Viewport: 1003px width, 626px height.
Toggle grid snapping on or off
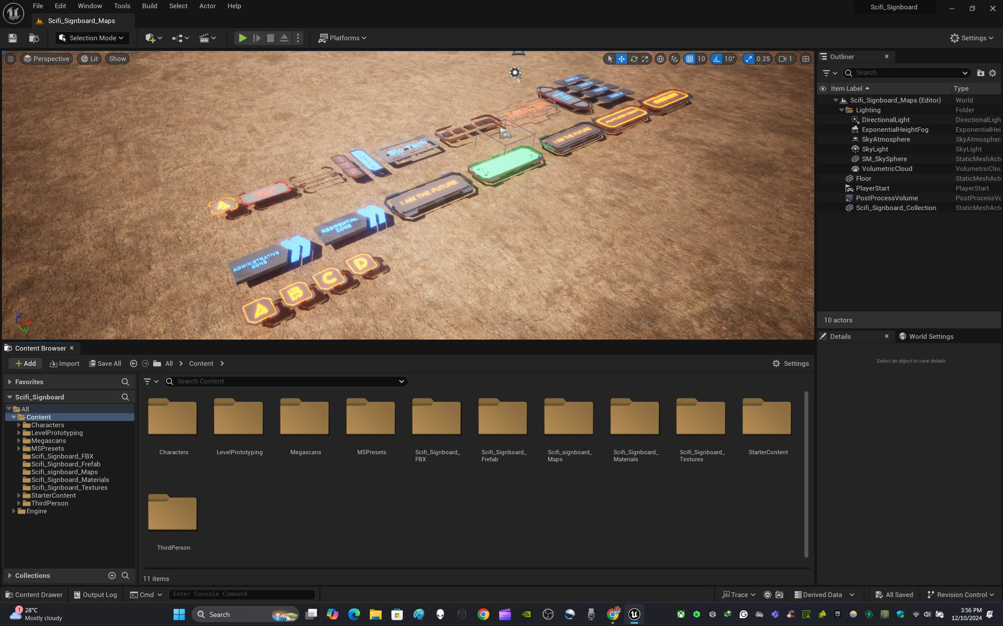click(x=690, y=59)
